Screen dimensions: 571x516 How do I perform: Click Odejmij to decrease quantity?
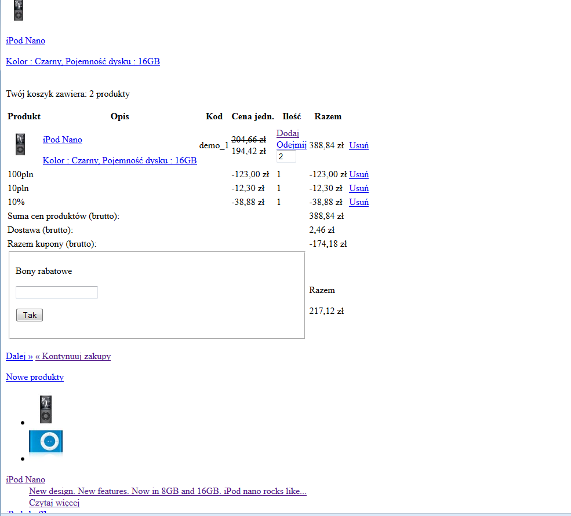click(292, 145)
